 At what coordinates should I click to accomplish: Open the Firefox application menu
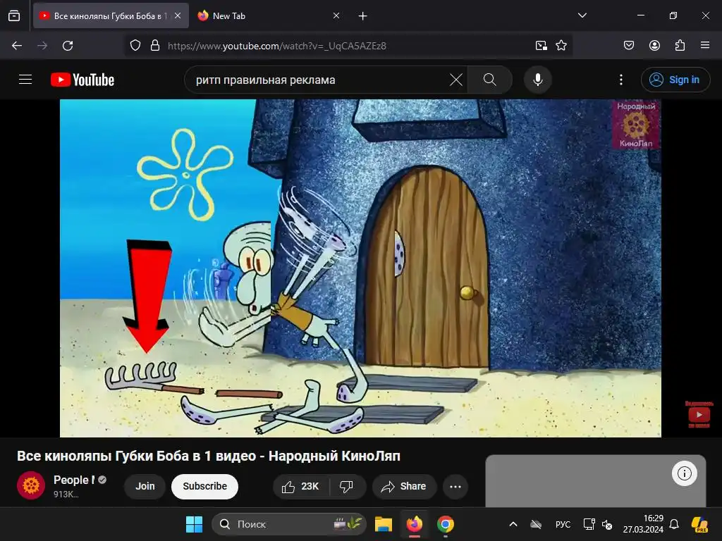pos(705,46)
